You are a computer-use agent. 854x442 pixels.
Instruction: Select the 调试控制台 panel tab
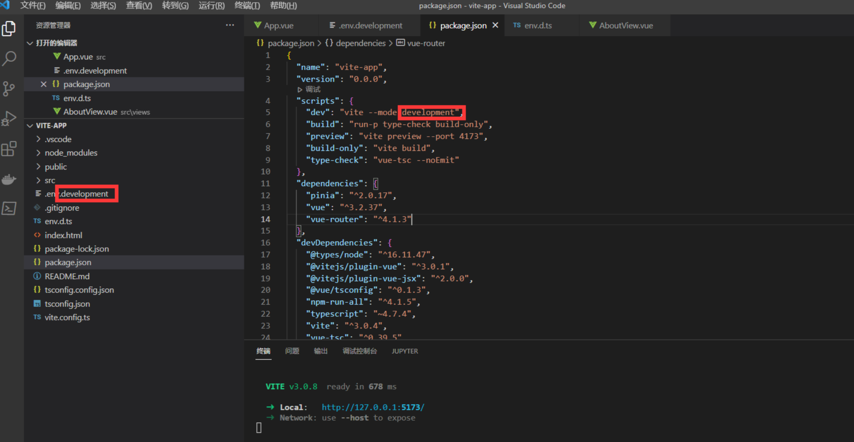click(360, 351)
